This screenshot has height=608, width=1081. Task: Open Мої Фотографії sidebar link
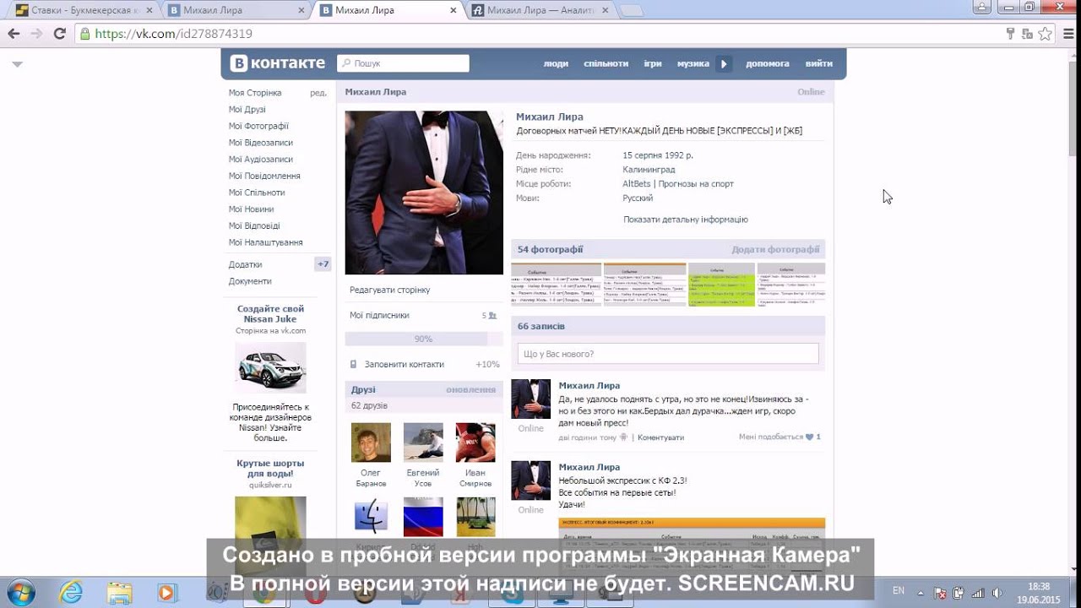258,126
